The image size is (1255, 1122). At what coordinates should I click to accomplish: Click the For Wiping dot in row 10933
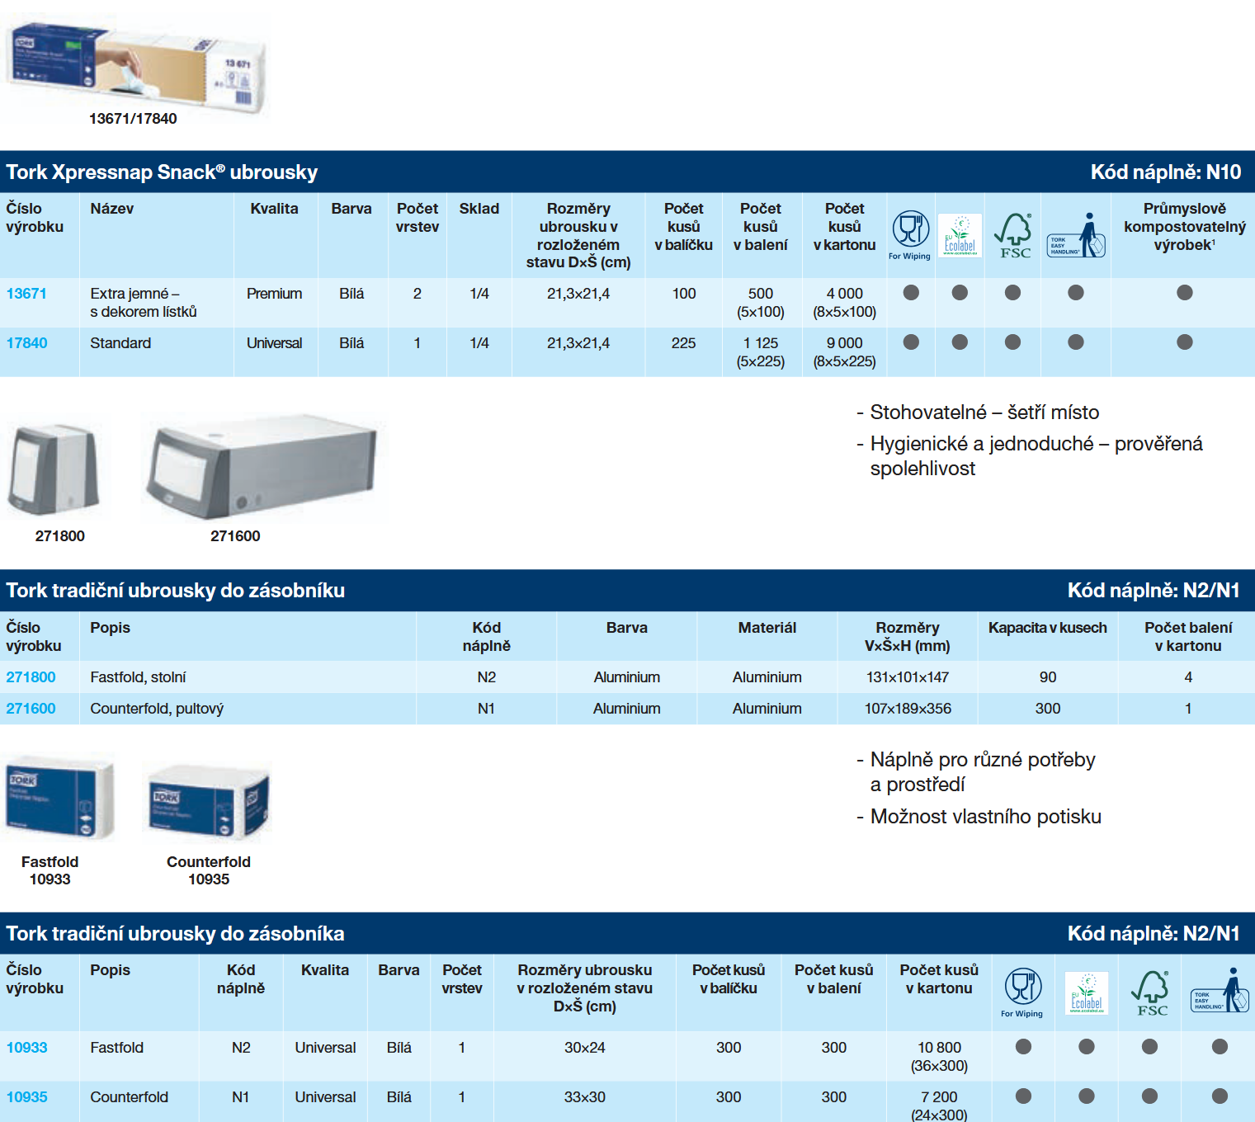point(1023,1046)
